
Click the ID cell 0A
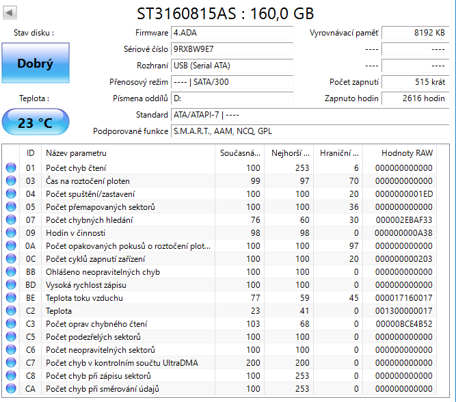[x=31, y=246]
